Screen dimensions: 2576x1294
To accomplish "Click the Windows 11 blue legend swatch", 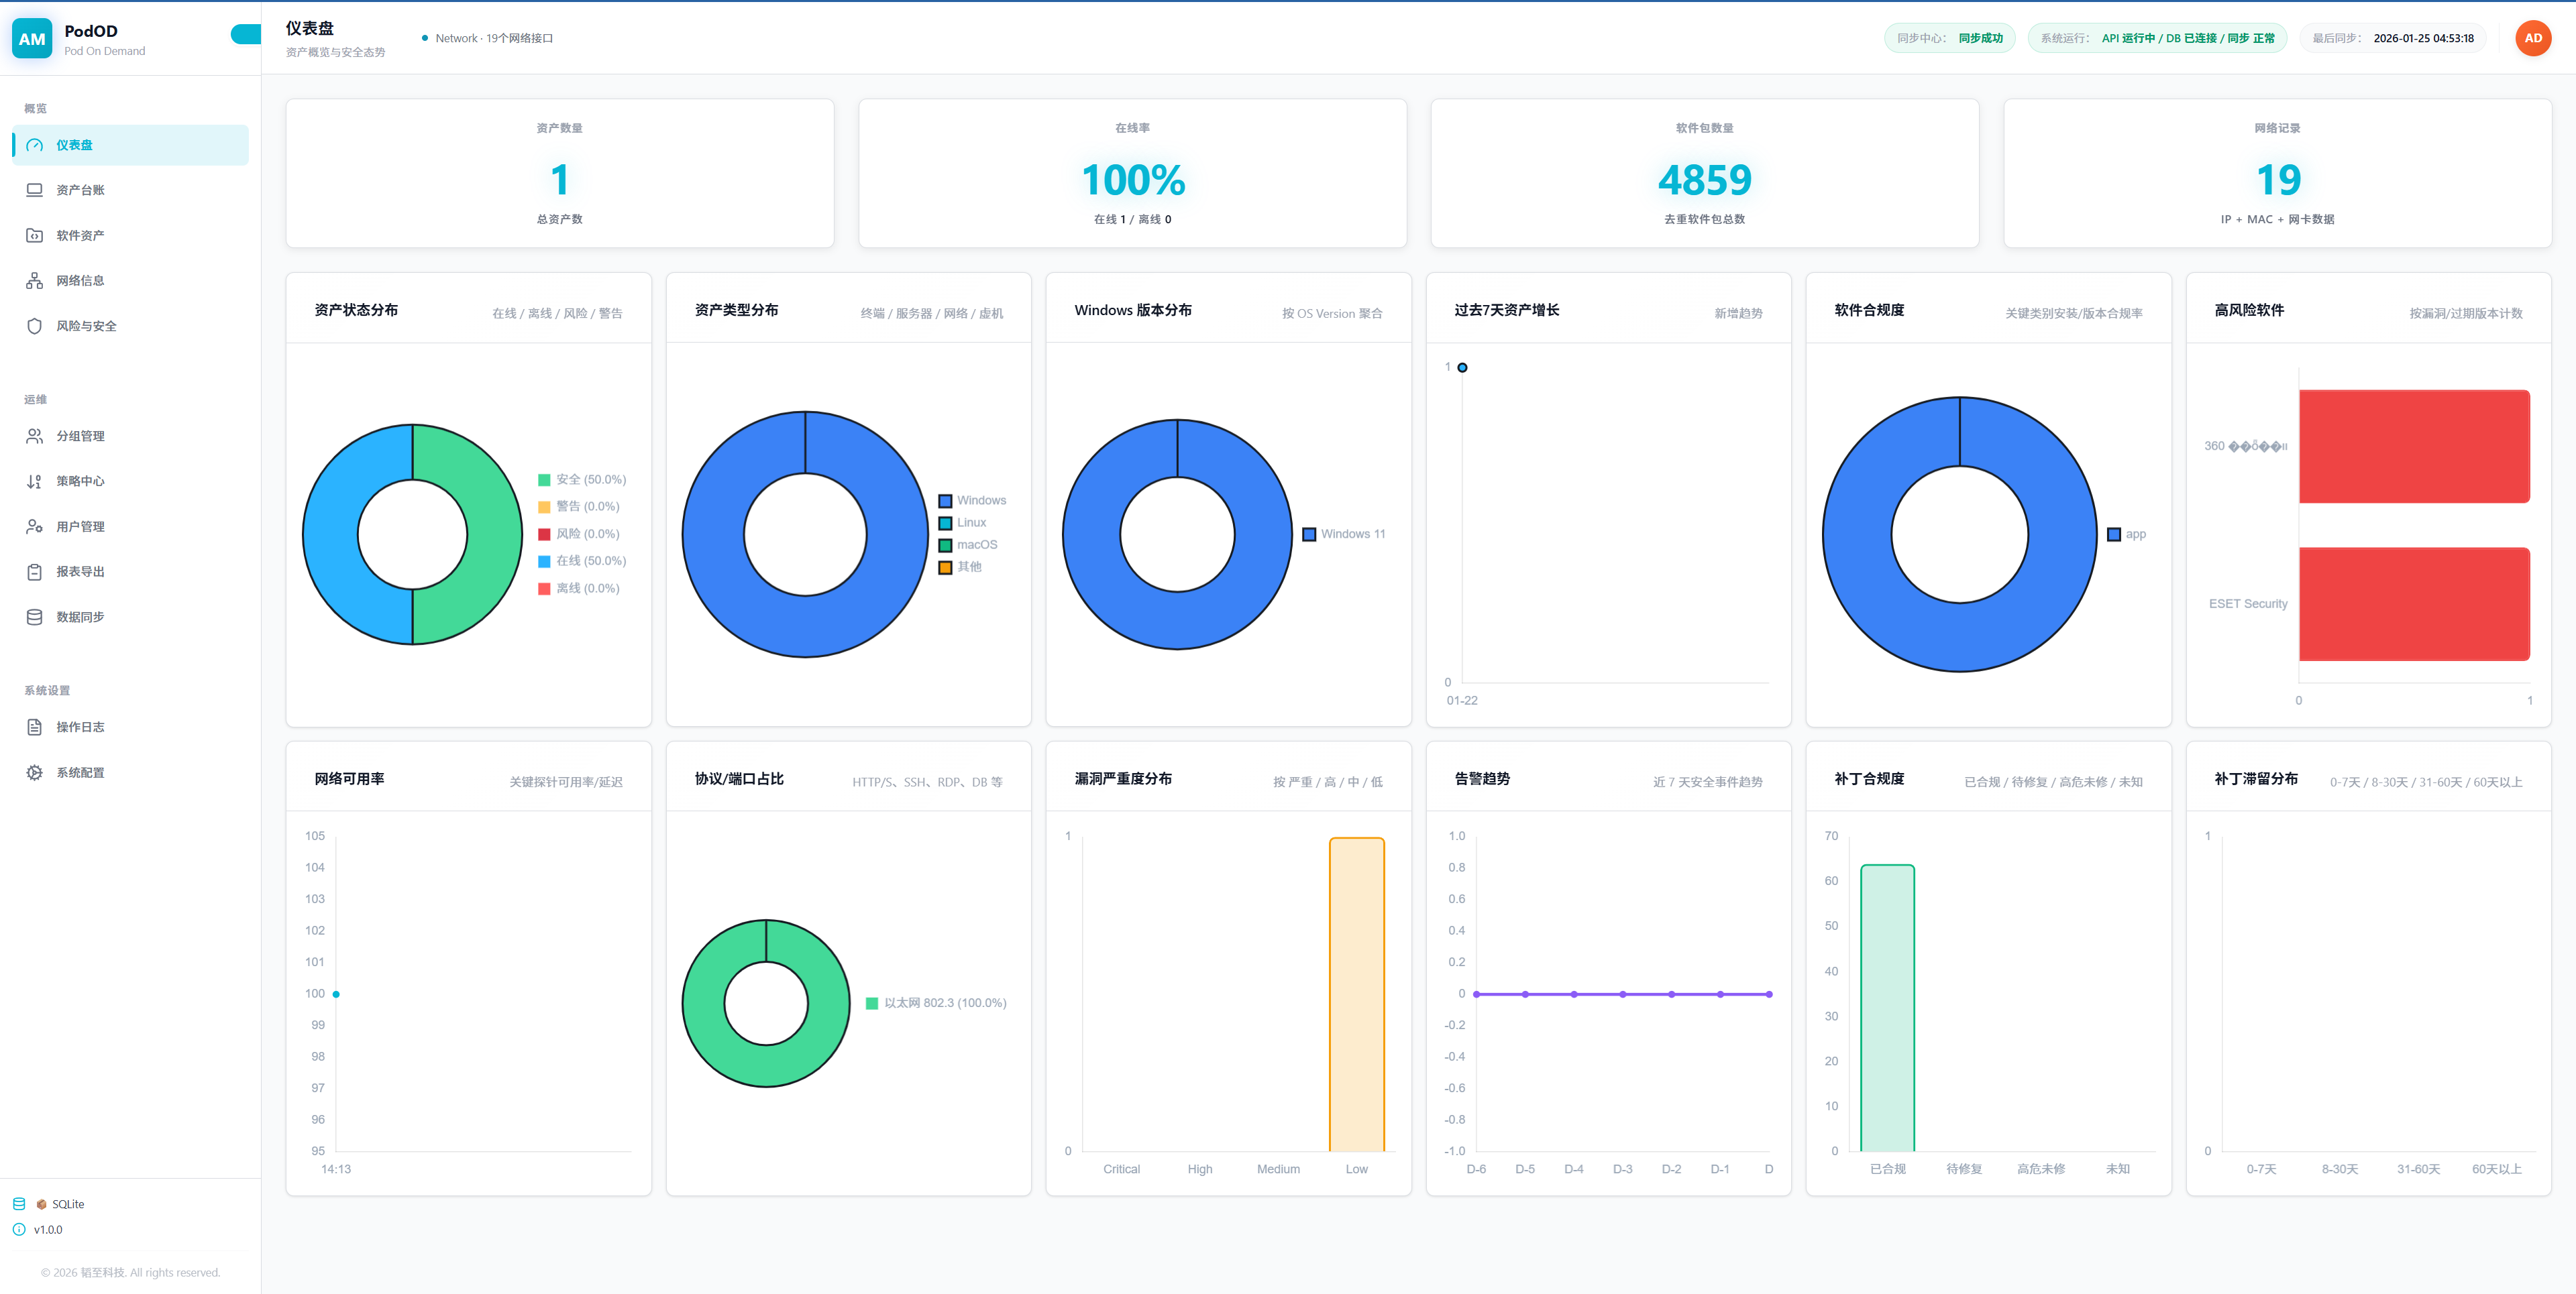I will point(1309,534).
